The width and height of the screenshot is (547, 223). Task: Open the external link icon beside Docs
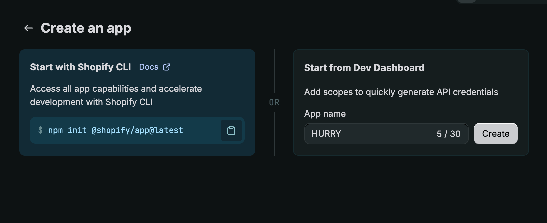(167, 67)
